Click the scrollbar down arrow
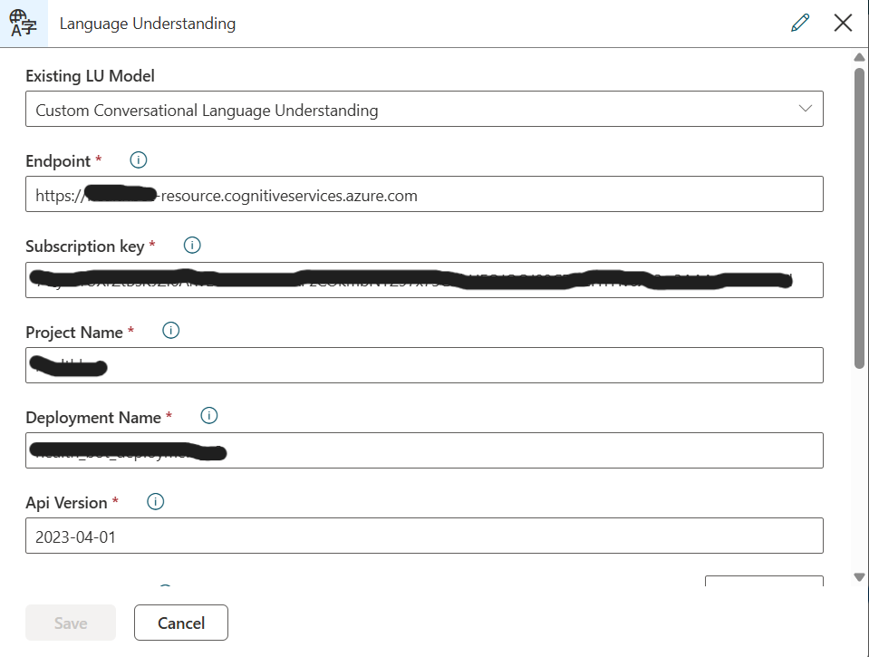Screen dimensions: 869x657 pyautogui.click(x=859, y=576)
